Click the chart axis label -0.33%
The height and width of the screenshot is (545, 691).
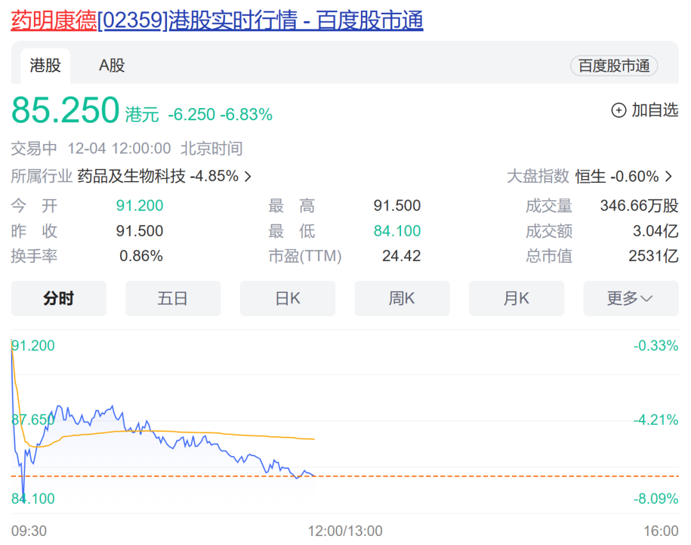[656, 345]
